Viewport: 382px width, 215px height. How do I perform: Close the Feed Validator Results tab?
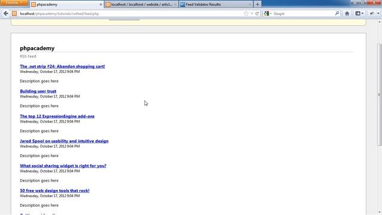point(249,4)
